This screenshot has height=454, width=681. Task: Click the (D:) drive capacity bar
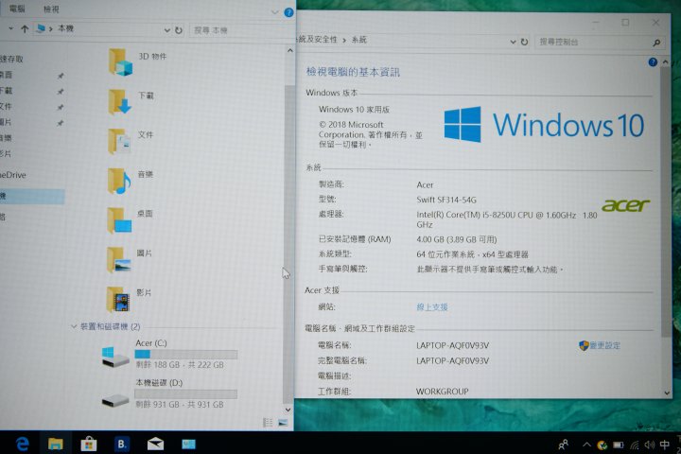pyautogui.click(x=186, y=394)
